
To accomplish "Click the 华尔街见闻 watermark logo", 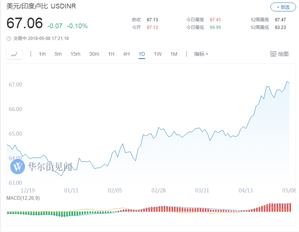I will click(17, 167).
